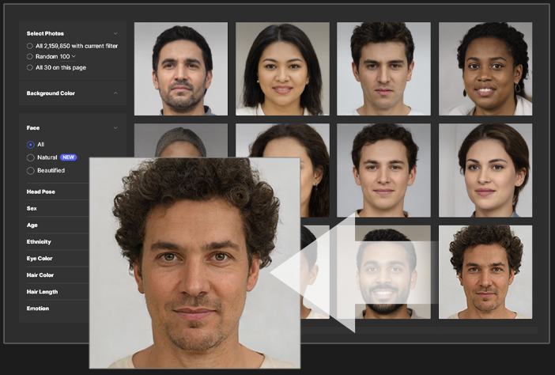Choose the Natural face option
Image resolution: width=555 pixels, height=375 pixels.
click(x=31, y=157)
